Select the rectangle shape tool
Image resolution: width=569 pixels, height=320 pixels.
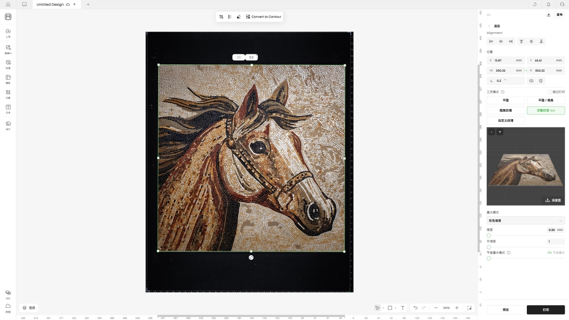coord(390,308)
